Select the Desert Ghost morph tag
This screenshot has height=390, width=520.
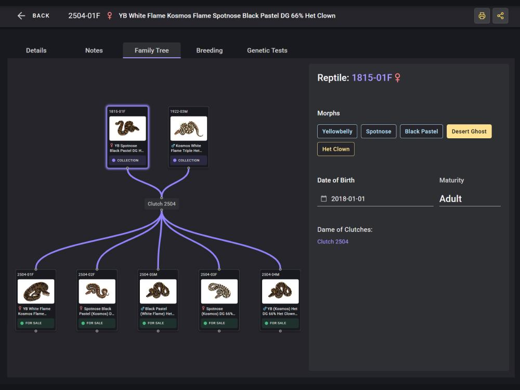pyautogui.click(x=469, y=132)
